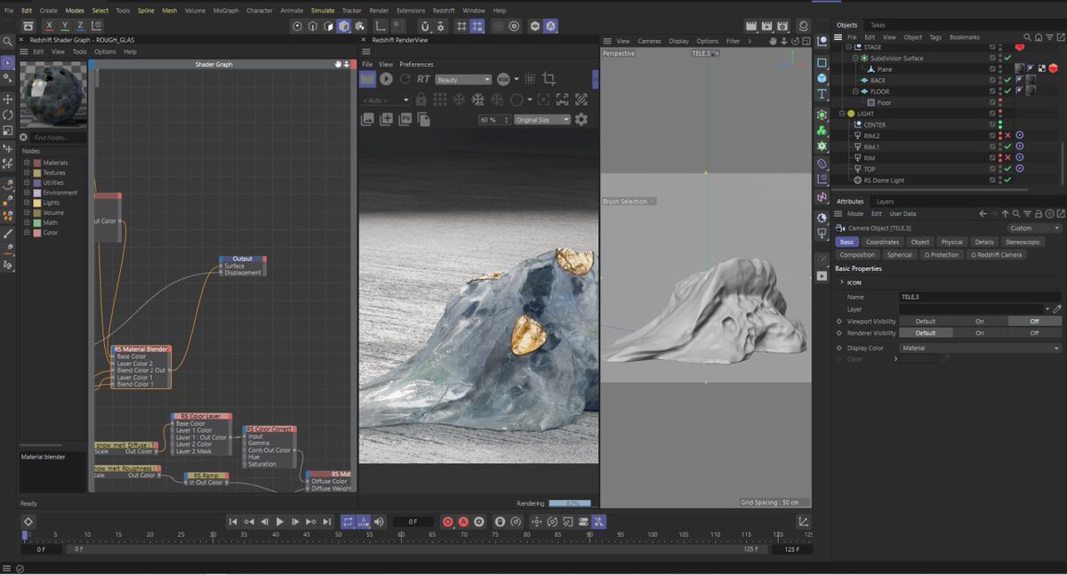1067x575 pixels.
Task: Toggle visibility dots on CENTER object
Action: 1000,124
